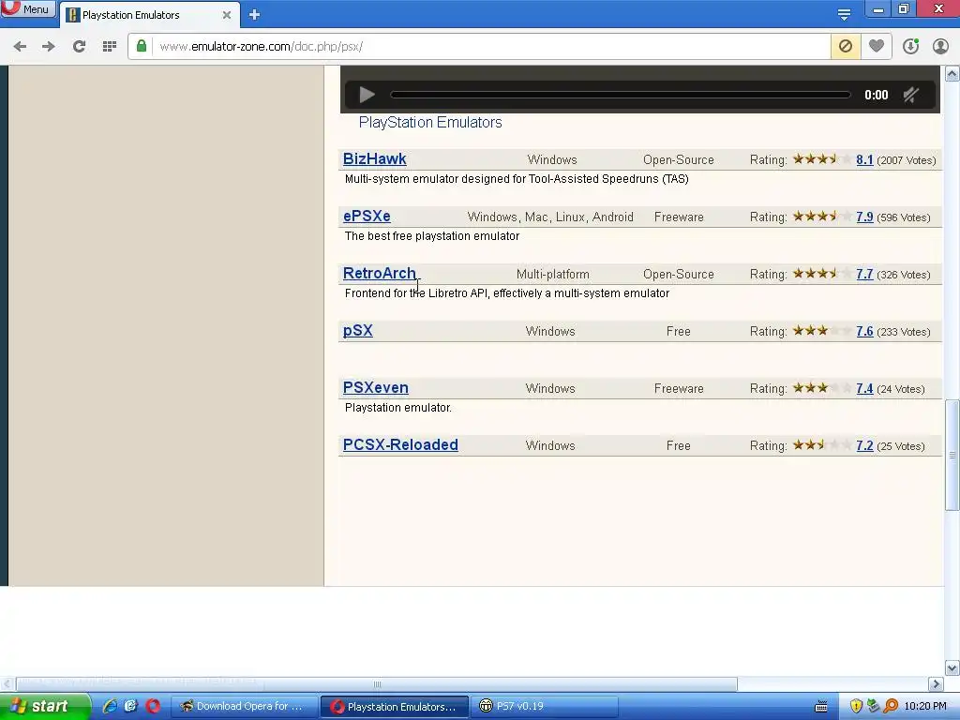Open the PSXeven emulator link
The height and width of the screenshot is (720, 960).
tap(375, 387)
